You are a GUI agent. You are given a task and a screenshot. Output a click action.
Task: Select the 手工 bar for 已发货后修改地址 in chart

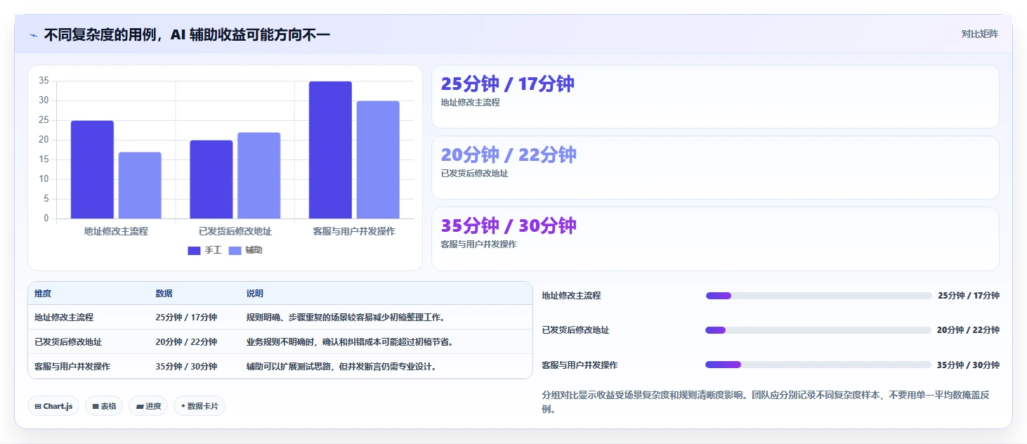211,179
